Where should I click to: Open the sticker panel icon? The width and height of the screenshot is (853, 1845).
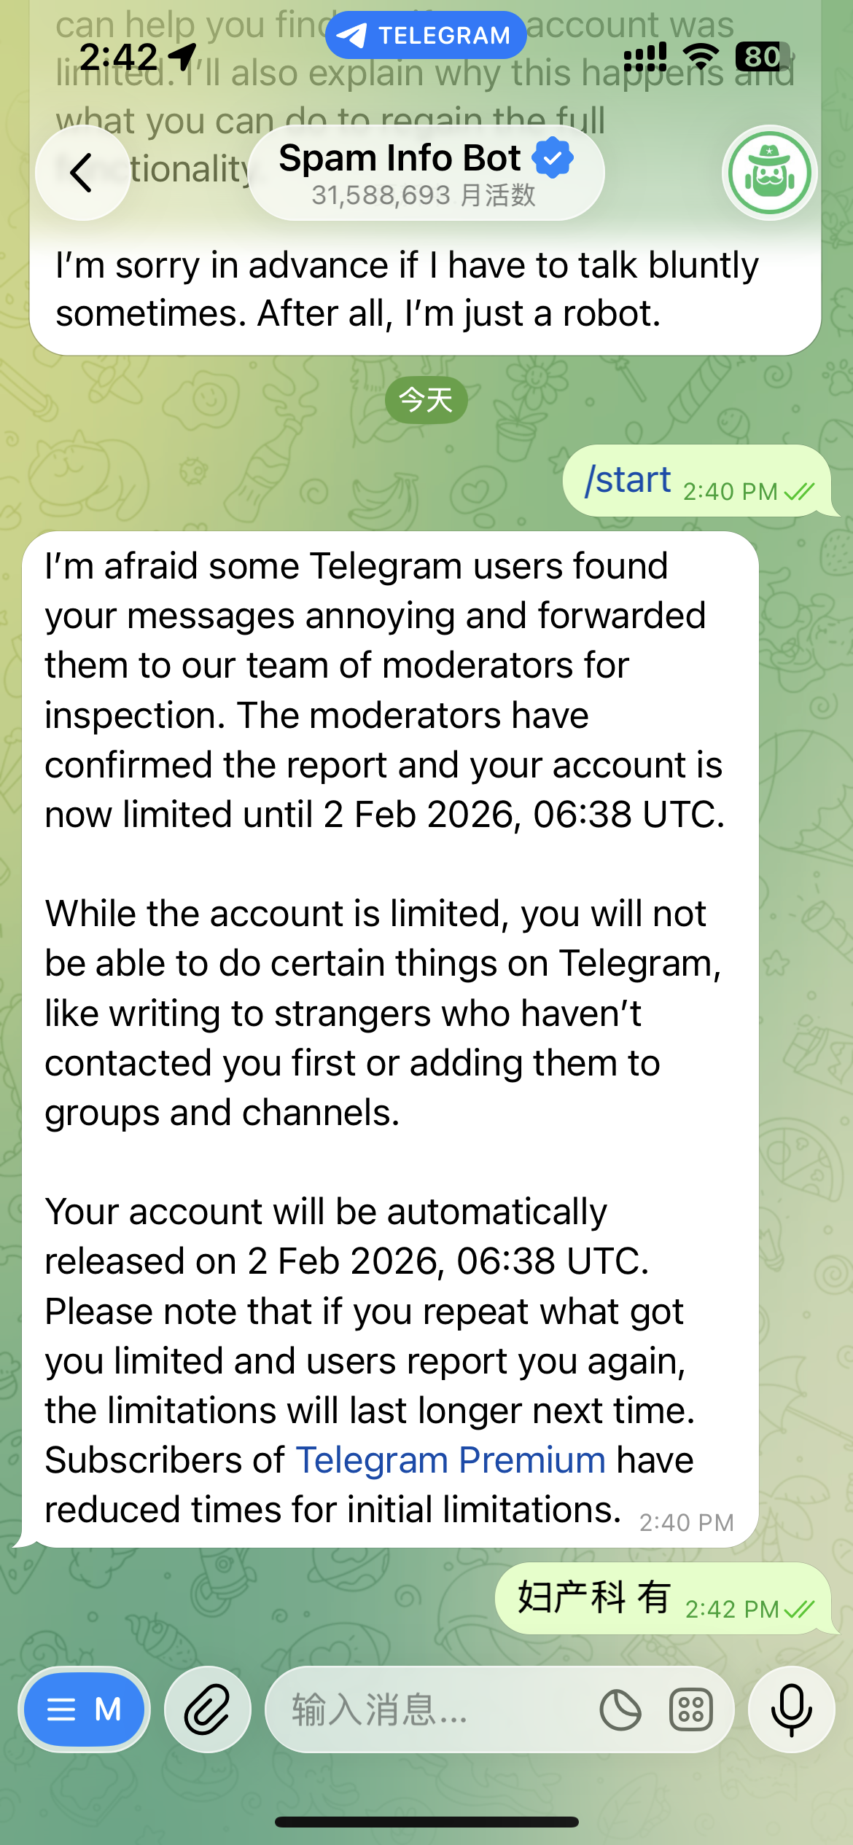click(x=620, y=1709)
